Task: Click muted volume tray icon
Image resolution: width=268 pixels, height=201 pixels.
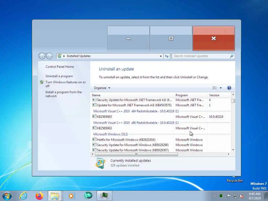Action: 242,196
